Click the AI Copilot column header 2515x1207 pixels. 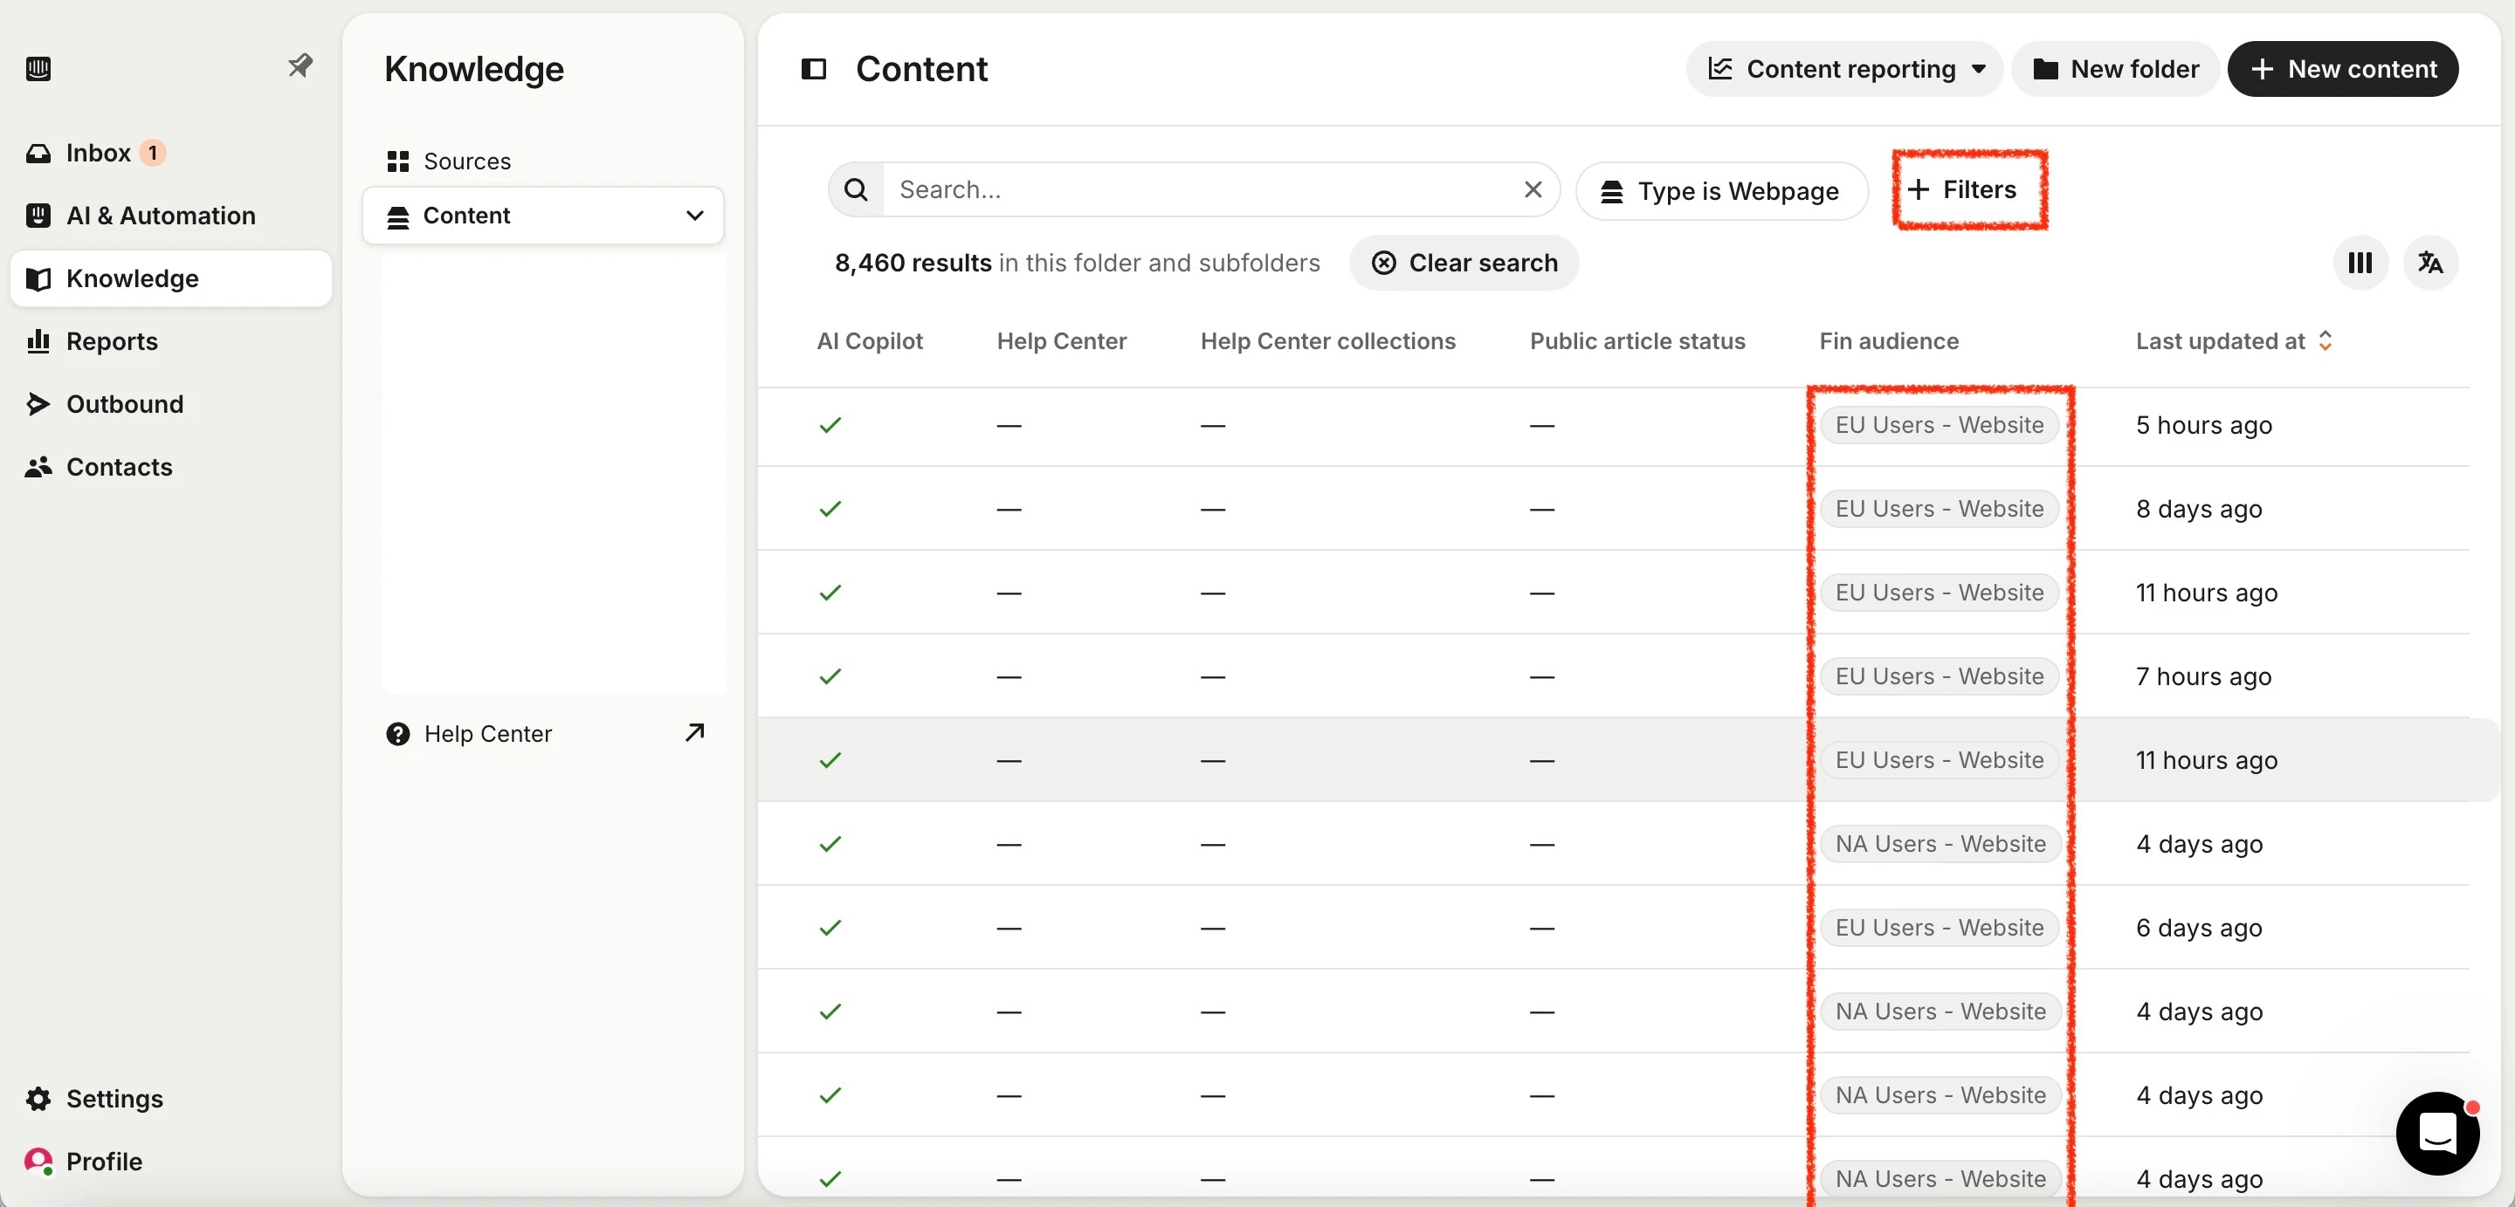869,341
